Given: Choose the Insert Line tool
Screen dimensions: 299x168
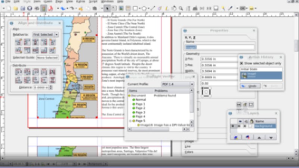Looking at the screenshot, I should pyautogui.click(x=153, y=8).
